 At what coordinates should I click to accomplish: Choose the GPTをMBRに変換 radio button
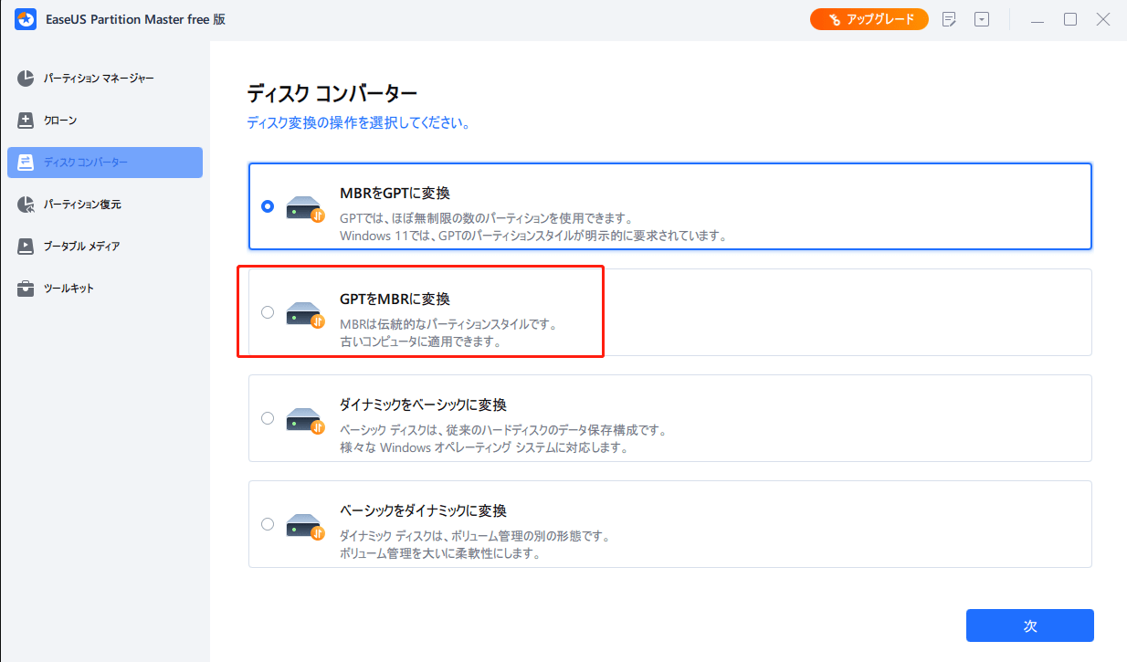pyautogui.click(x=268, y=311)
